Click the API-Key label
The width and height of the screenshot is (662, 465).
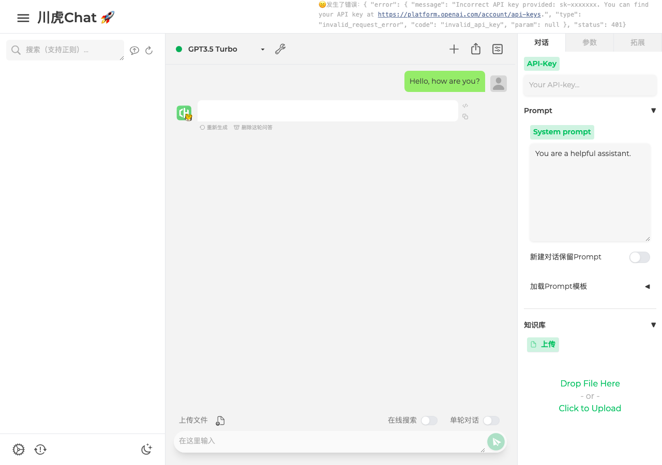click(x=542, y=64)
